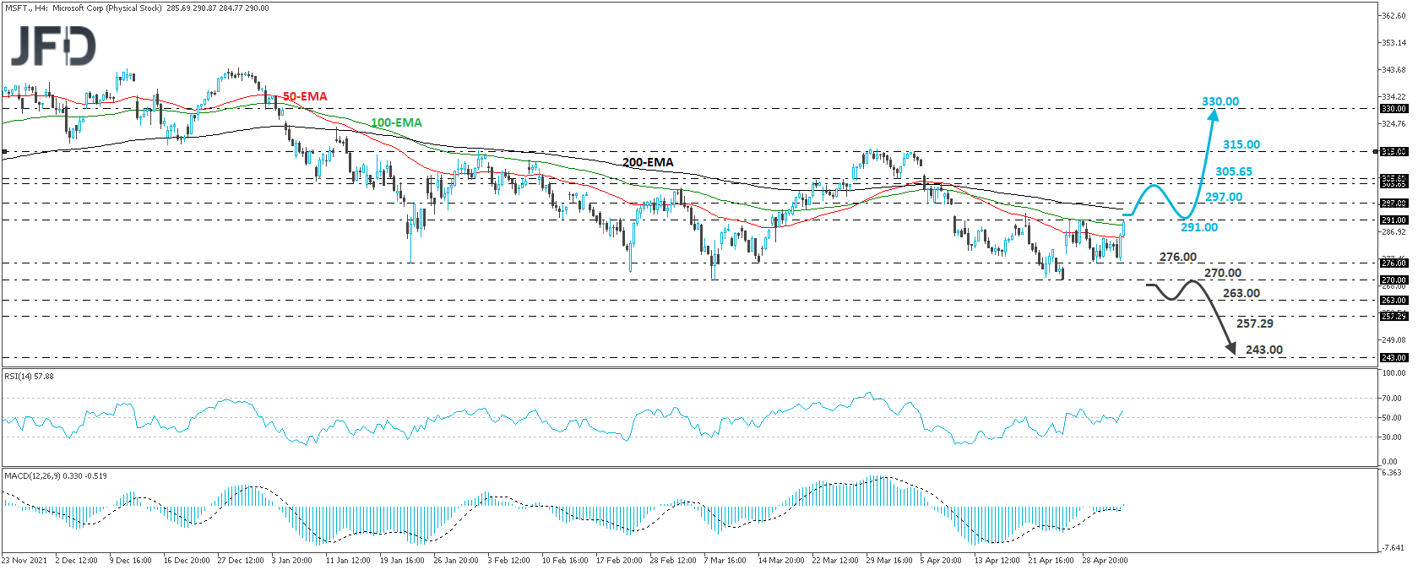The image size is (1418, 570).
Task: Select the 270.00 price tag on right axis
Action: 1394,280
